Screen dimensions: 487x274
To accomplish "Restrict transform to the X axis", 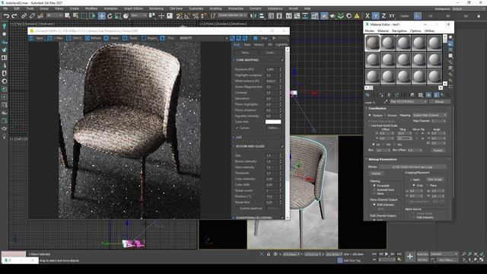I will point(368,16).
